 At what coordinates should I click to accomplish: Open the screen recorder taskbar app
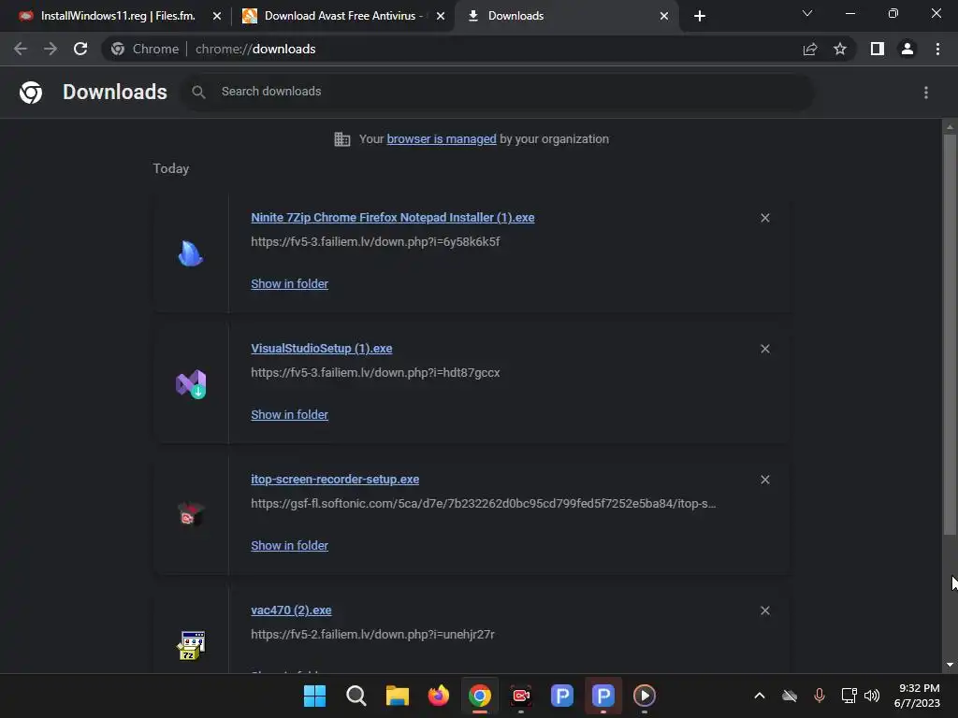click(521, 696)
